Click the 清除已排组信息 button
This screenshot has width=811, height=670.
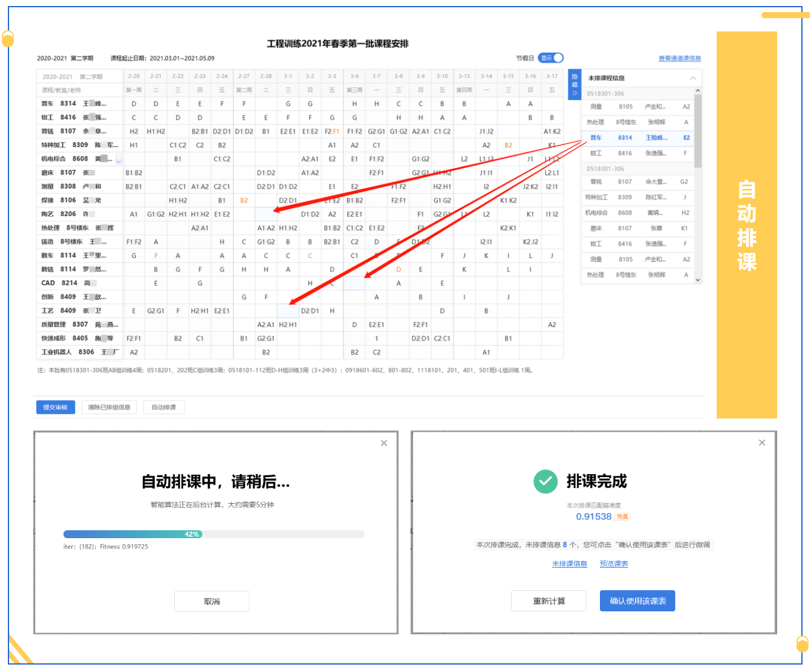[109, 408]
